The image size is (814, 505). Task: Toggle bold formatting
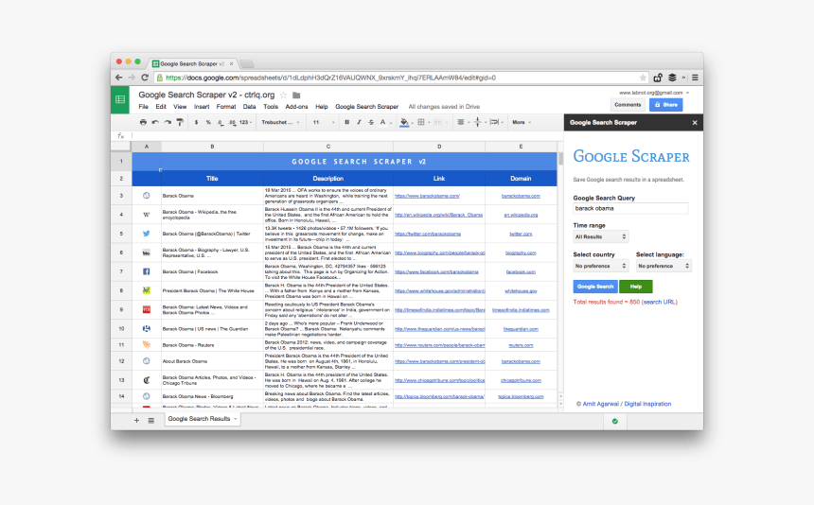(346, 122)
